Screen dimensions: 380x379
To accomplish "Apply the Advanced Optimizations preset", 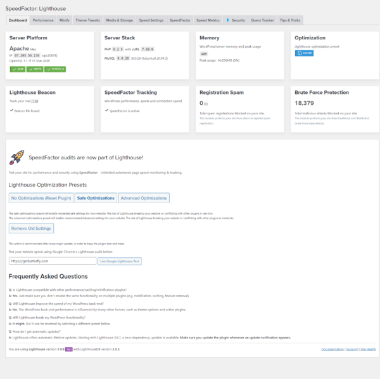I will (144, 198).
